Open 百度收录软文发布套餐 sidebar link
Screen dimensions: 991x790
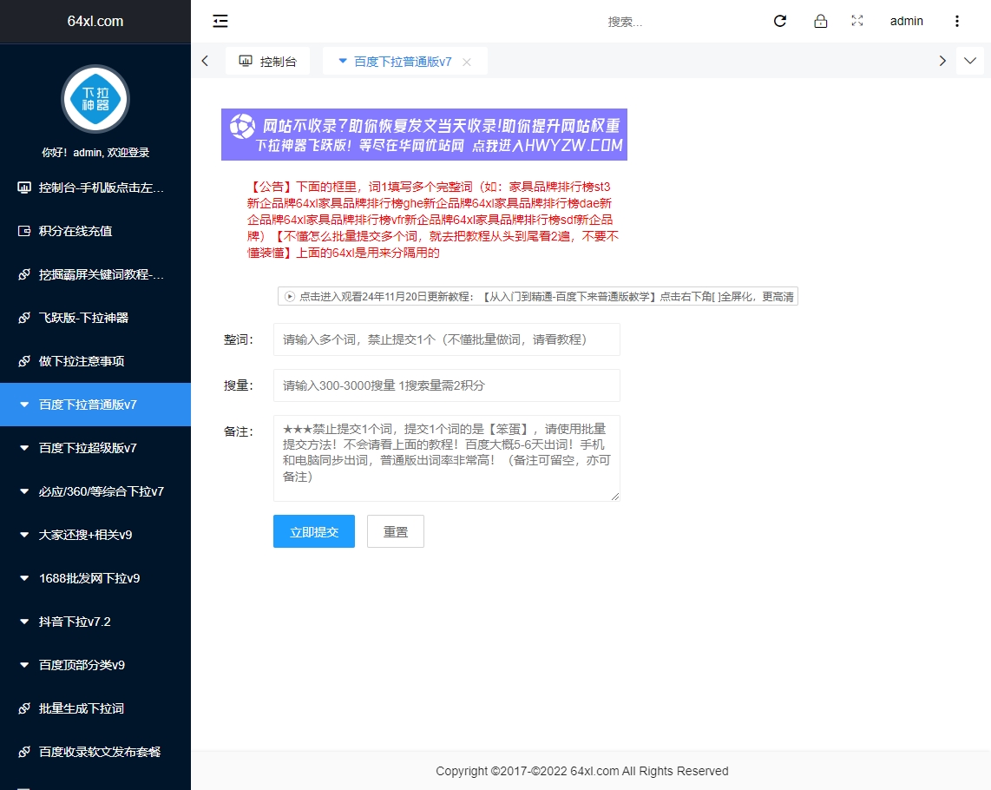coord(95,752)
